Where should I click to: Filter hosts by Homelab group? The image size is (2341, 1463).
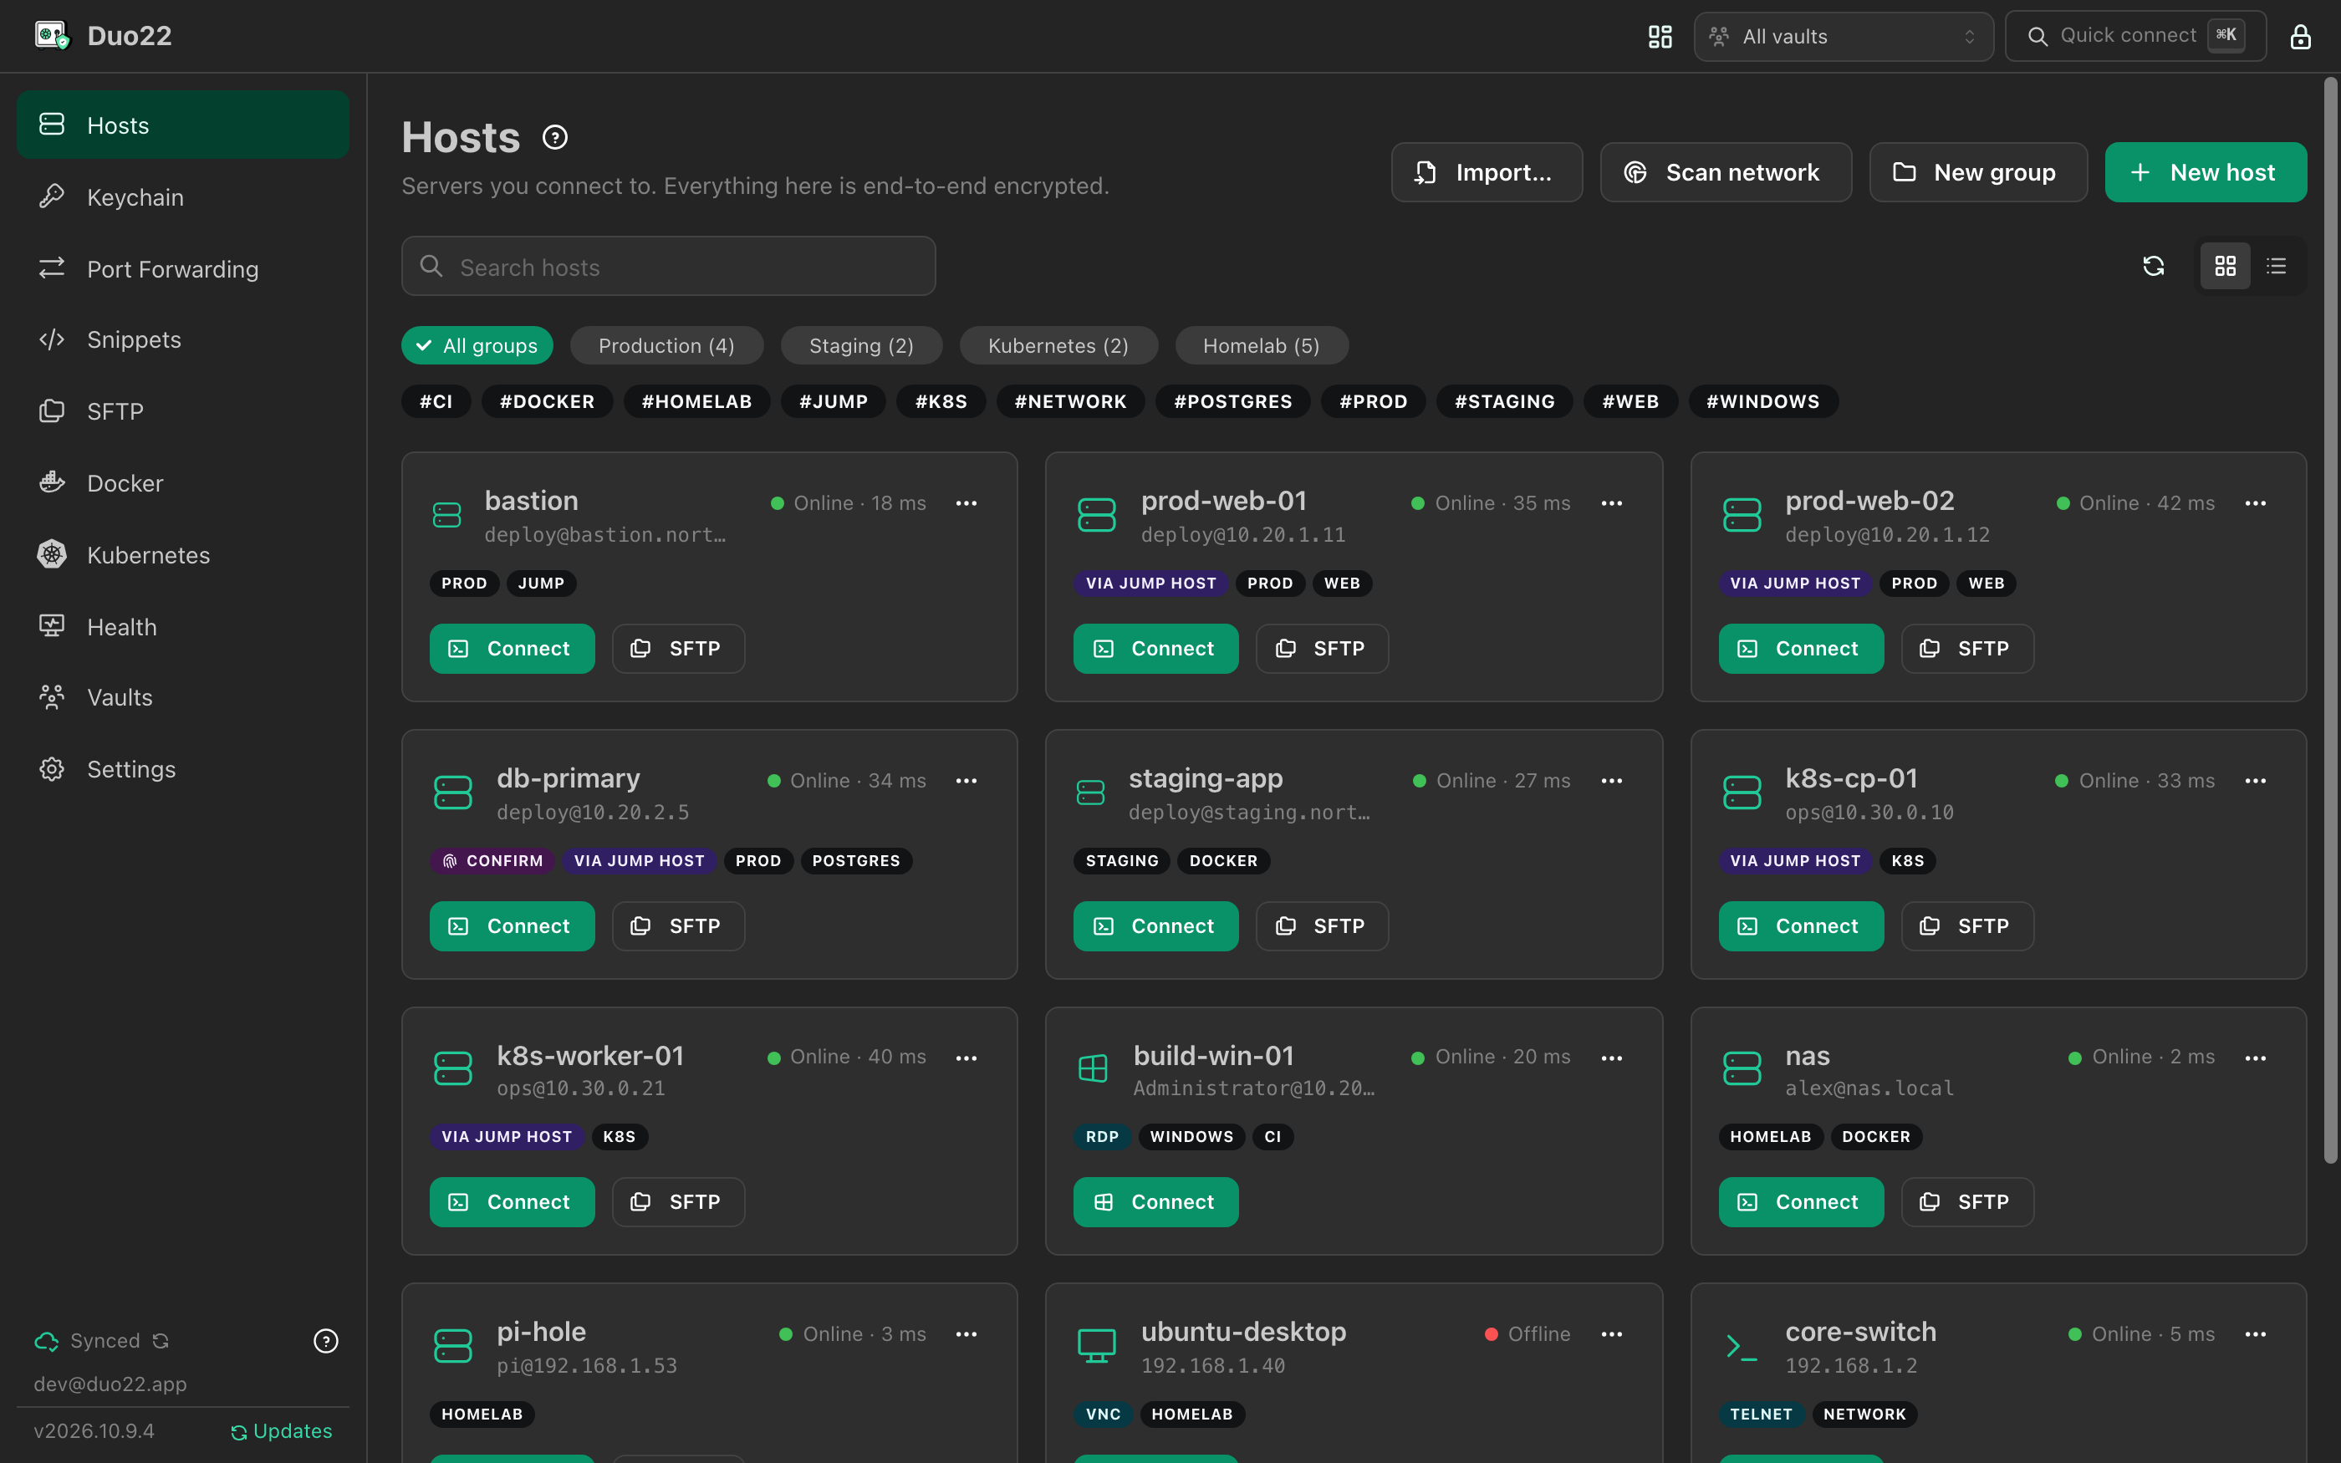pos(1262,345)
